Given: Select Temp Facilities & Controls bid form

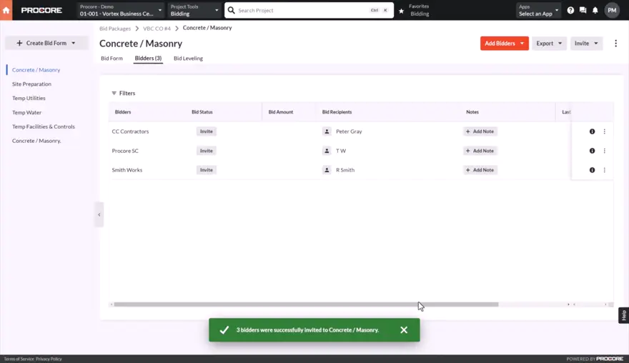Looking at the screenshot, I should (x=44, y=126).
